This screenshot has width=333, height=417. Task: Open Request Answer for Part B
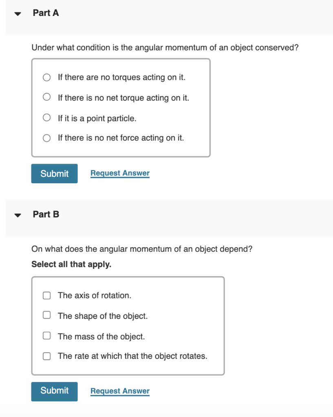(119, 391)
